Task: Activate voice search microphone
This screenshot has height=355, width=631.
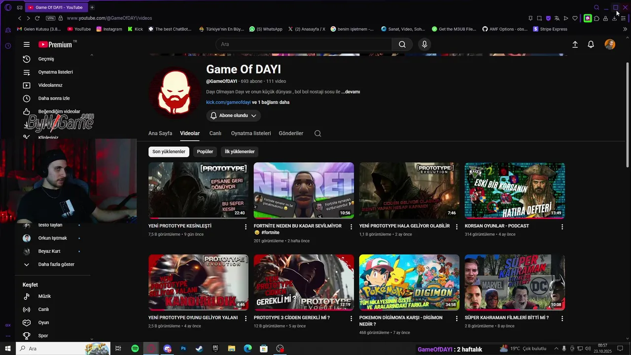Action: [424, 44]
